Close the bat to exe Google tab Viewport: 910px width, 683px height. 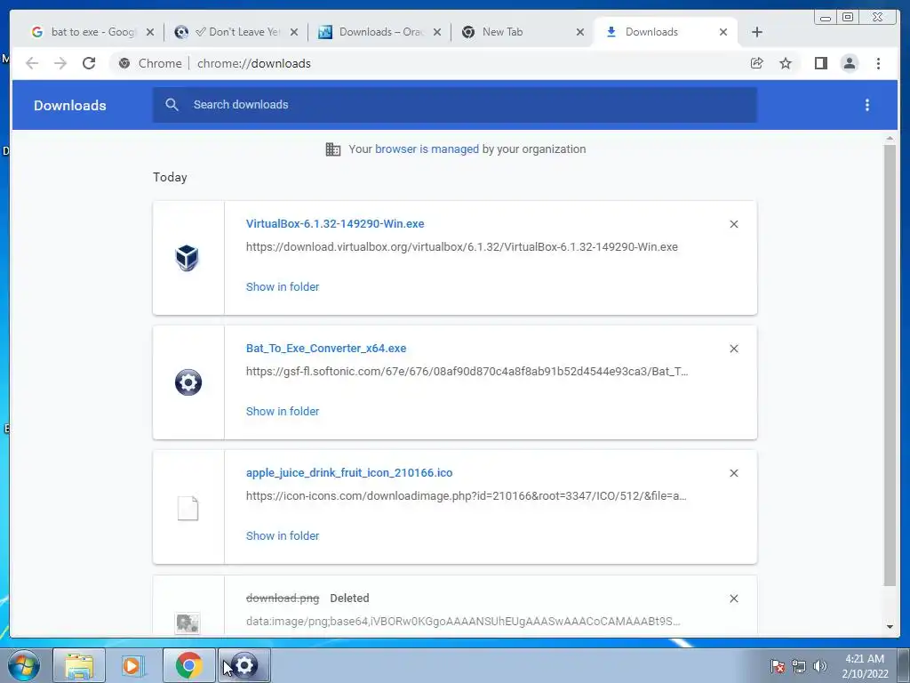click(x=150, y=32)
